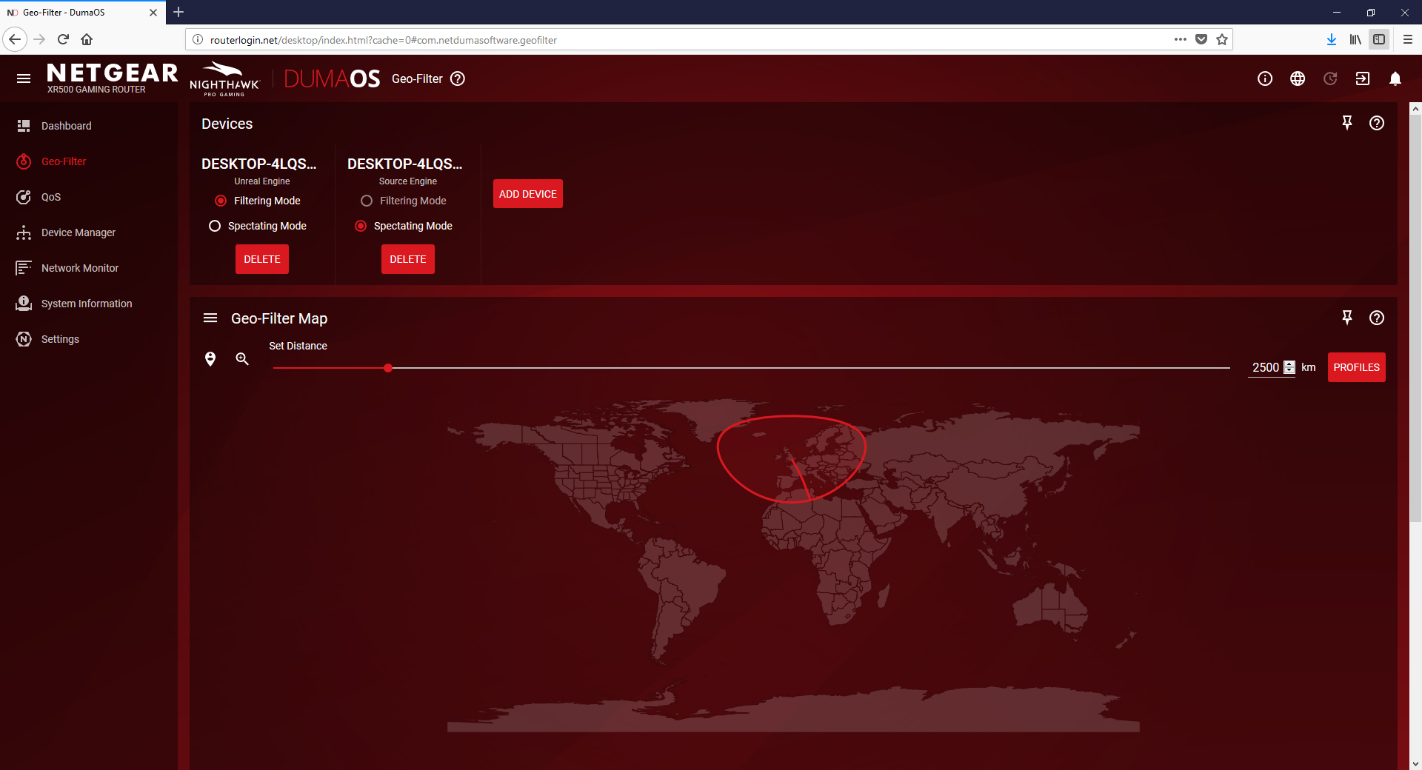Delete the Unreal Engine device
Image resolution: width=1422 pixels, height=770 pixels.
pyautogui.click(x=262, y=259)
